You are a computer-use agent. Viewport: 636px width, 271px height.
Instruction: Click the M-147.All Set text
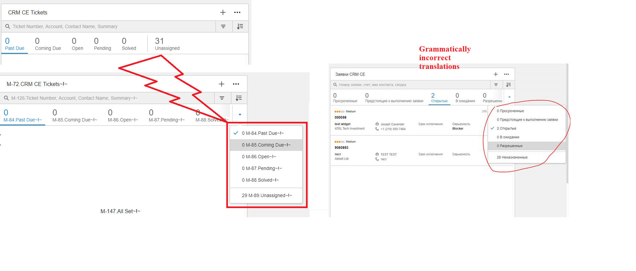point(121,211)
